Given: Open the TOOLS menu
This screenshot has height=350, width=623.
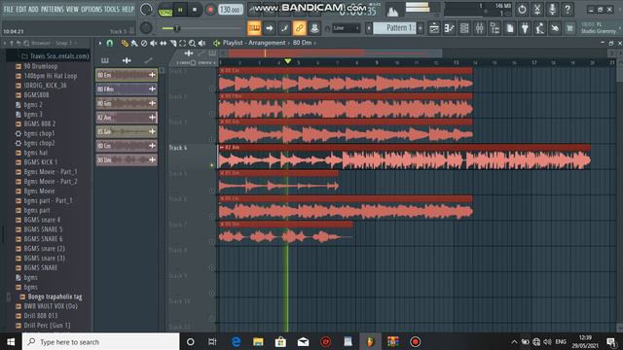Looking at the screenshot, I should [112, 9].
